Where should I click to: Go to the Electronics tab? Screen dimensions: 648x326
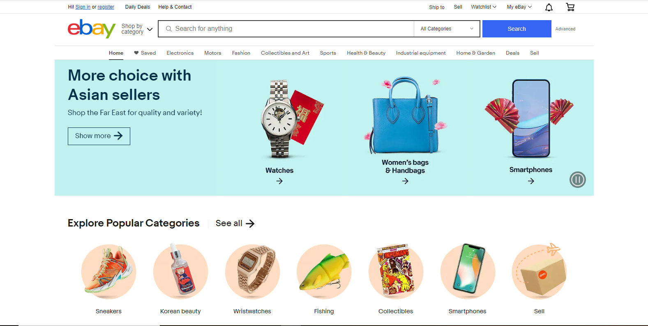pyautogui.click(x=180, y=53)
